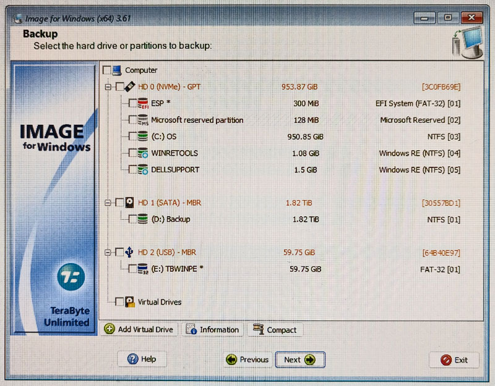
Task: Click the 59.75 GiB value in TBWINPE row
Action: pyautogui.click(x=306, y=269)
